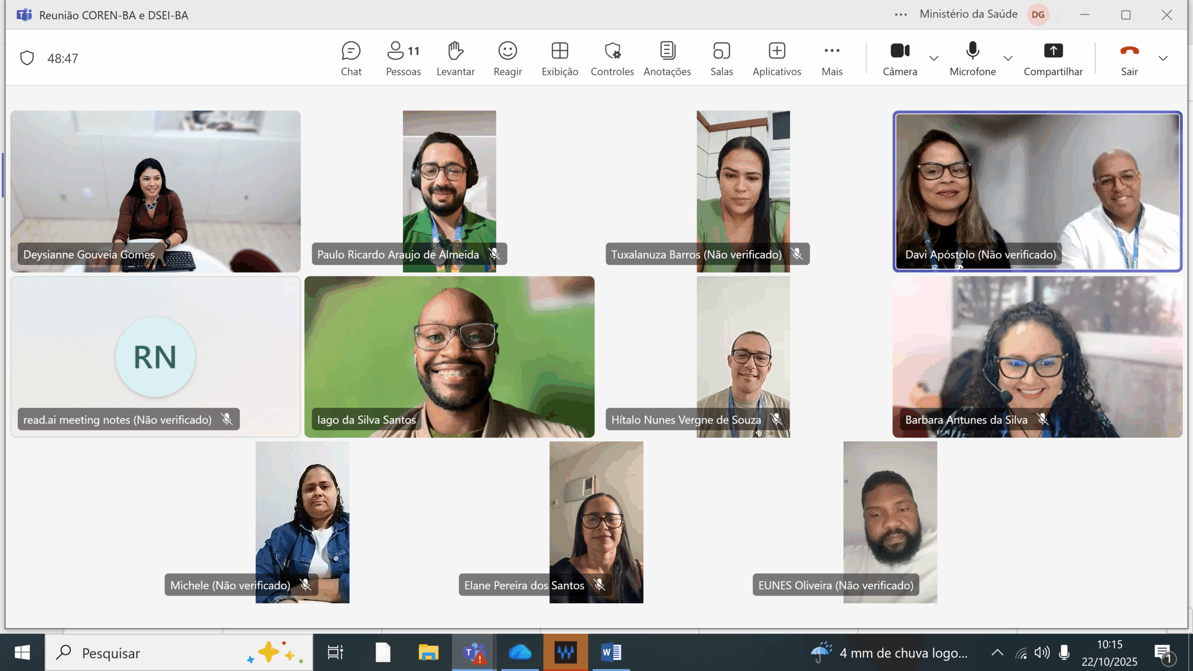Open the Chat panel
Image resolution: width=1193 pixels, height=671 pixels.
(350, 58)
